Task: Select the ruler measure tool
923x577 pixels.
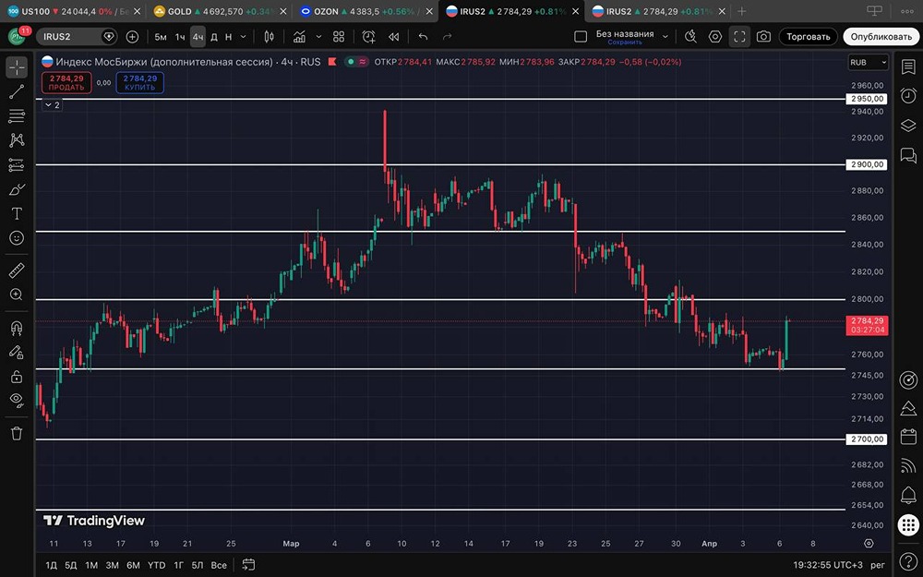Action: [x=17, y=270]
